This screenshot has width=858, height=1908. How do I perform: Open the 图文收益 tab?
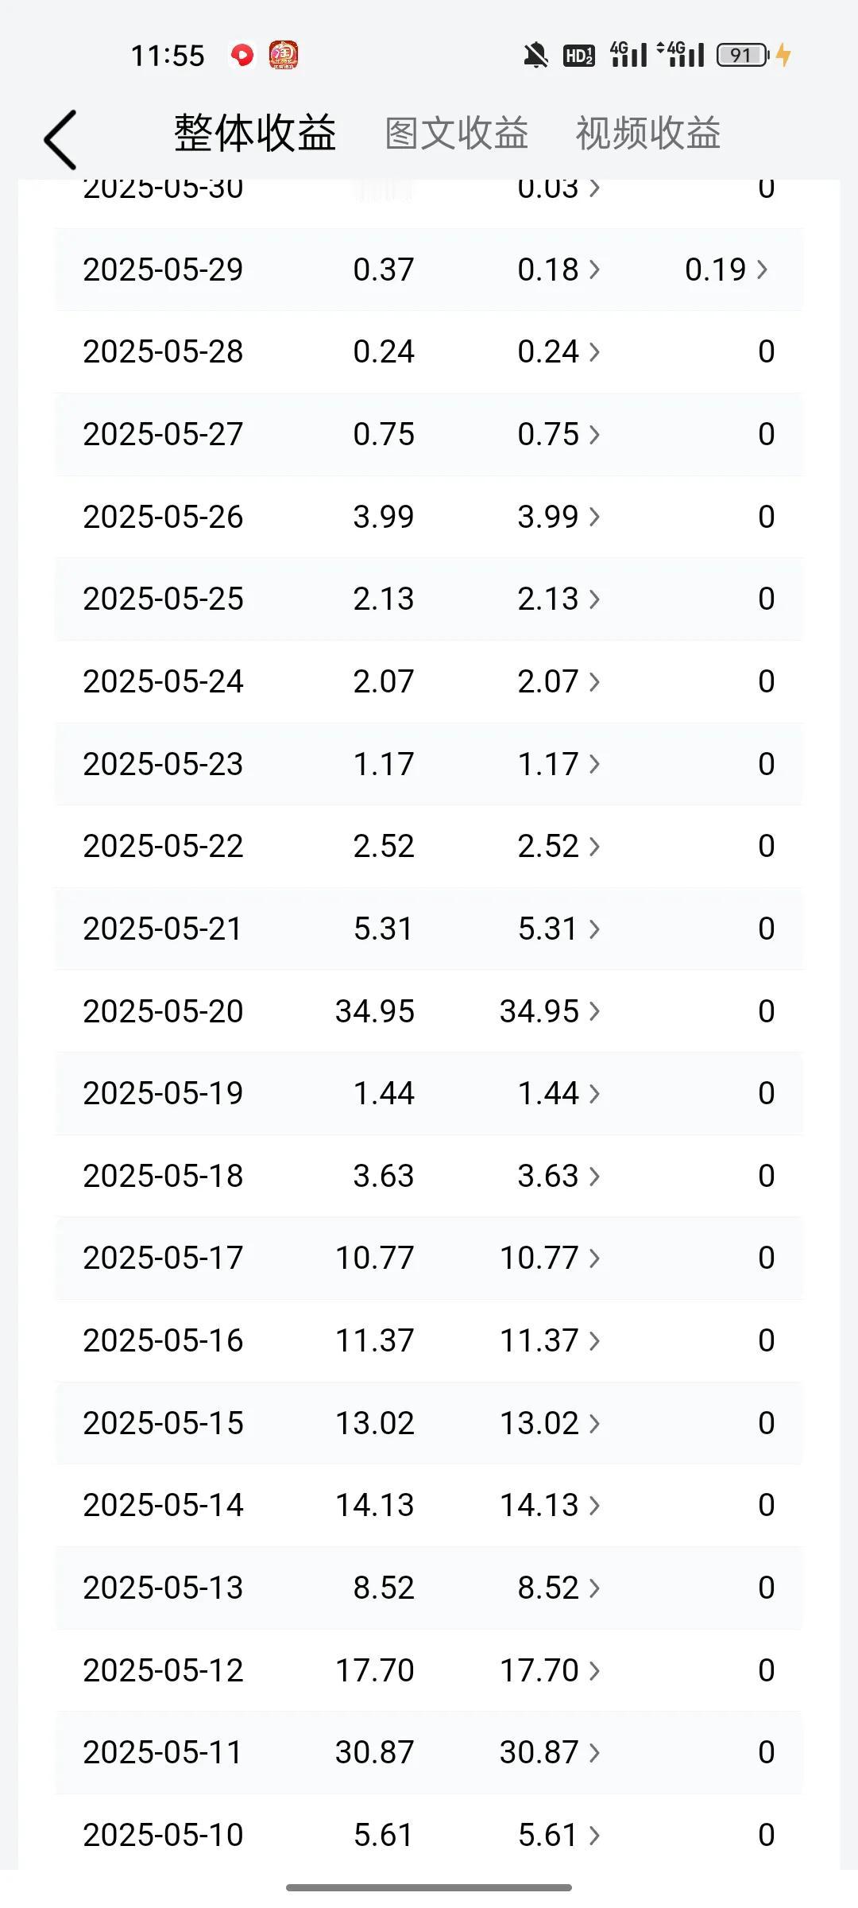coord(457,133)
